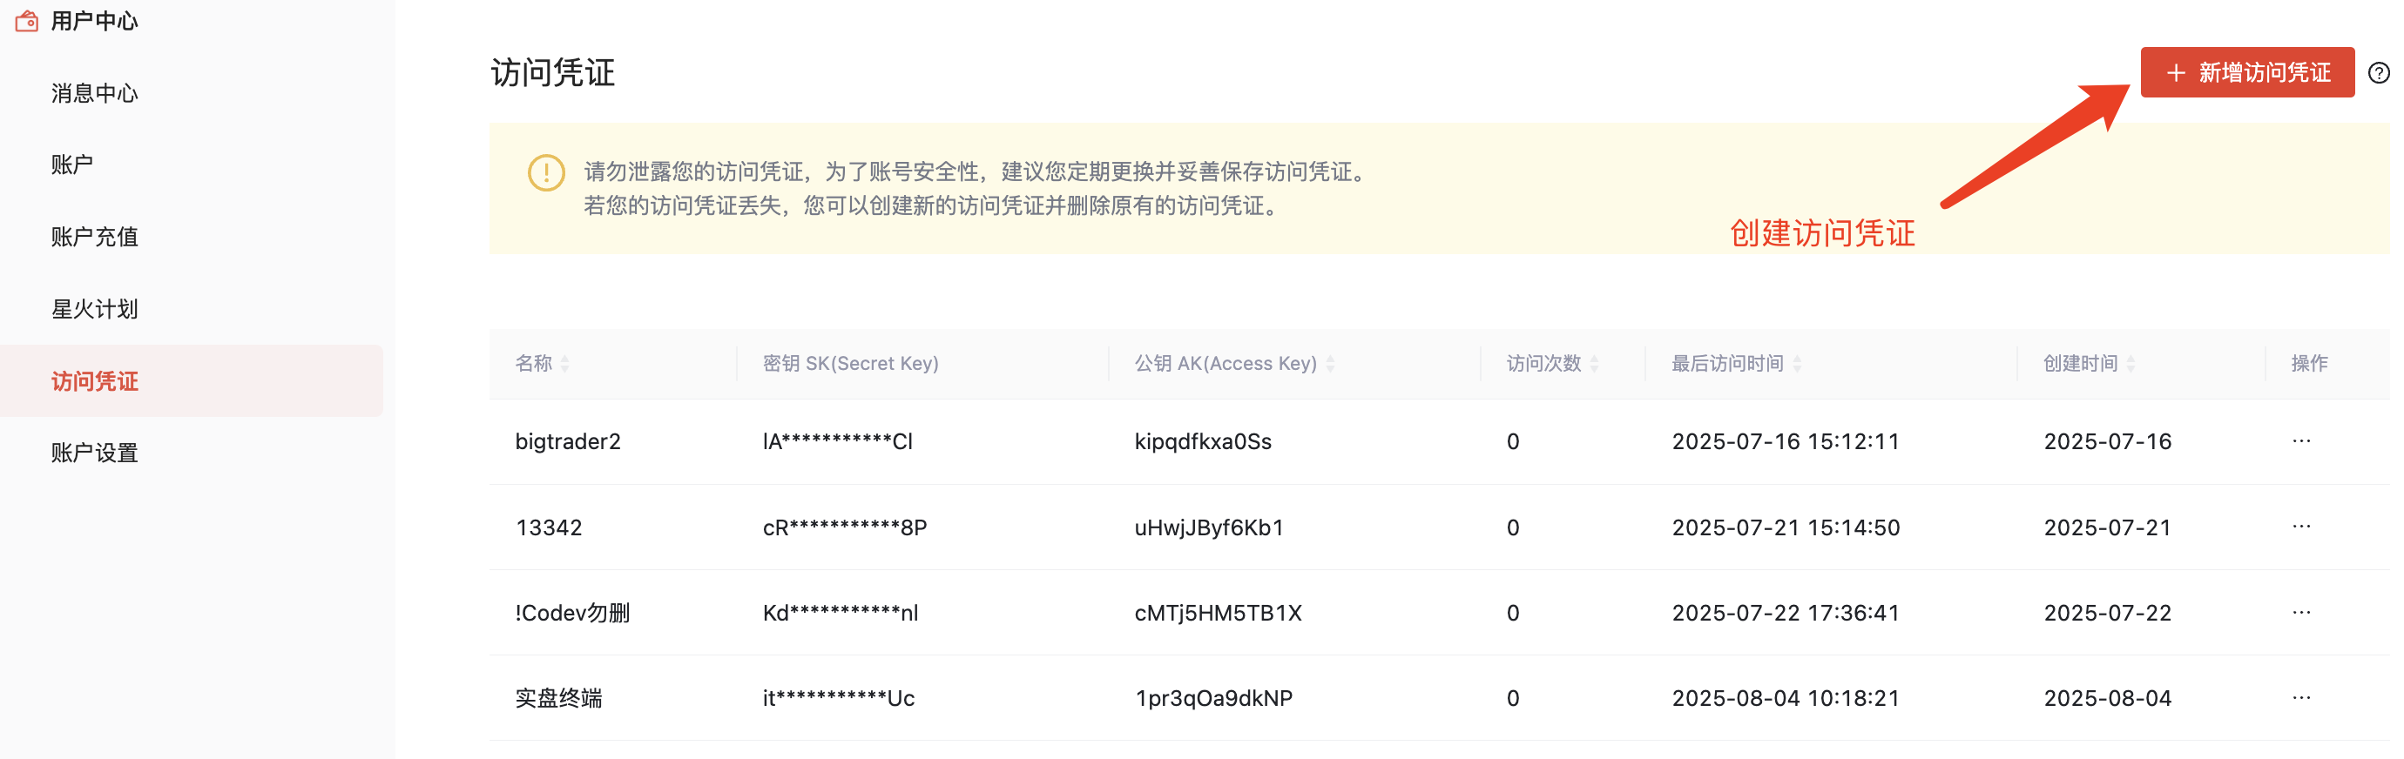The width and height of the screenshot is (2404, 759).
Task: Open the more actions menu for bigtrader2
Action: coord(2300,441)
